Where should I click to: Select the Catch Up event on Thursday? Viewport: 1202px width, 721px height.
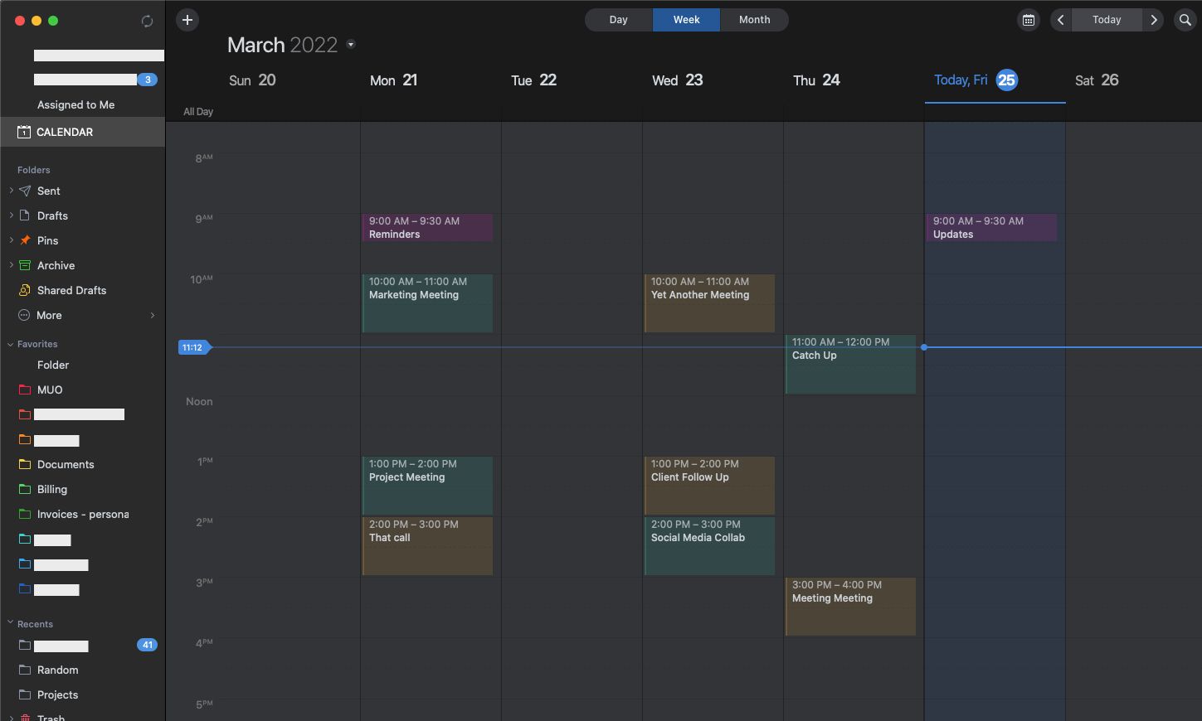849,365
